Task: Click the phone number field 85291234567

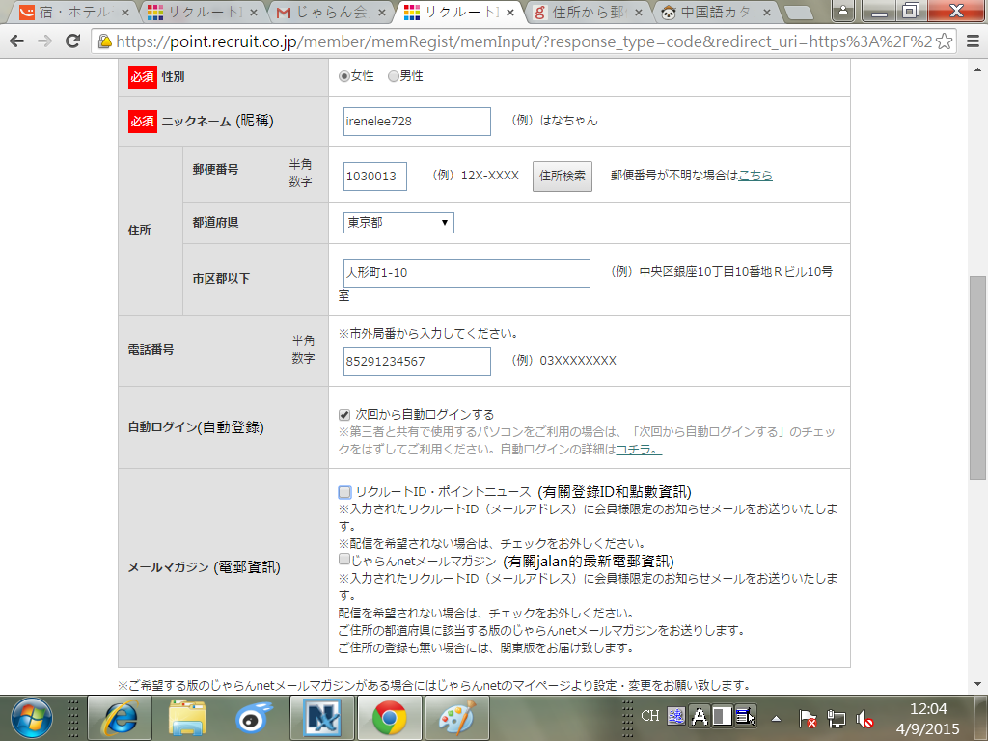Action: 417,361
